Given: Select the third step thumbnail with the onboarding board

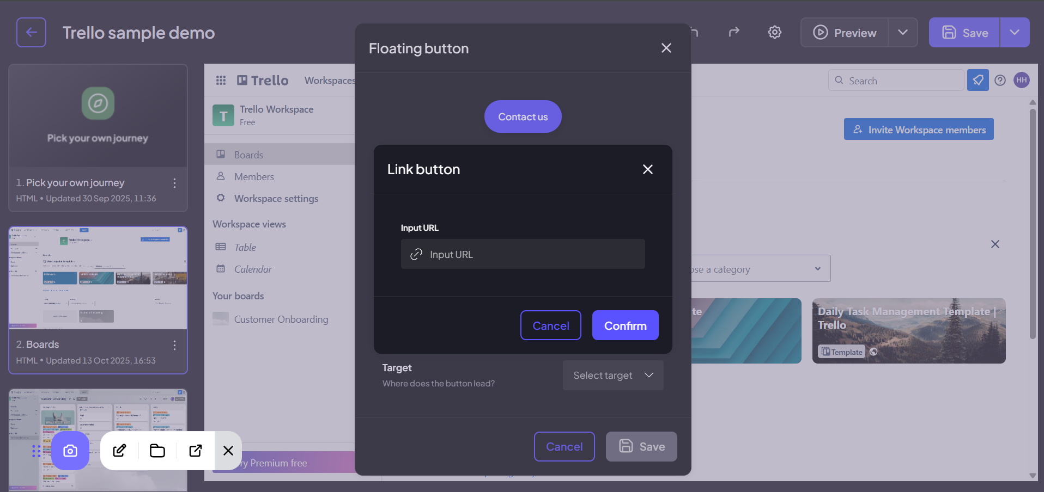Looking at the screenshot, I should pyautogui.click(x=98, y=440).
